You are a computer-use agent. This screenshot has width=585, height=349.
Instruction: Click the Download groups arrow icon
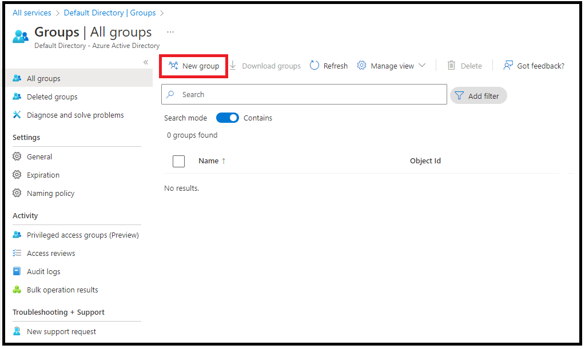coord(233,66)
